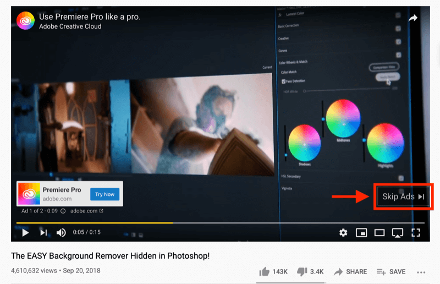
Task: Open the ad info icon
Action: 63,211
